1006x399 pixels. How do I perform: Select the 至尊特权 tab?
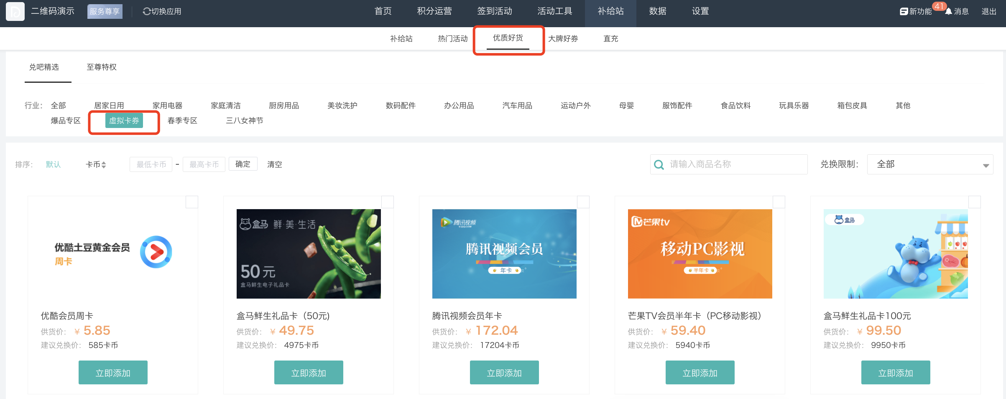click(x=102, y=67)
